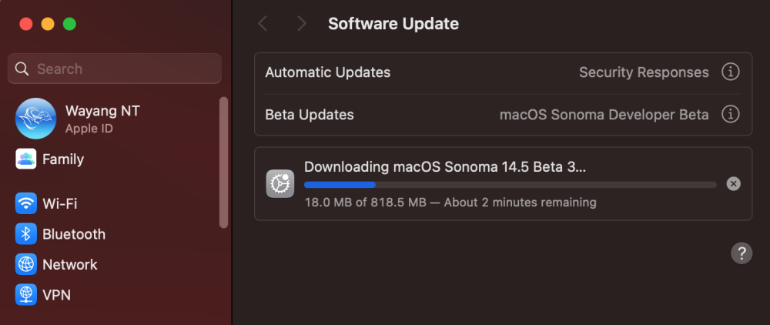Viewport: 770px width, 325px height.
Task: Open Automatic Updates info button
Action: [x=730, y=72]
